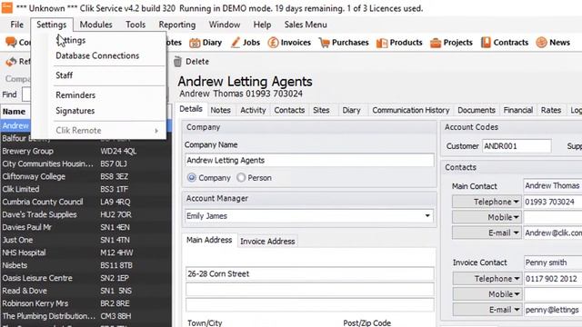Open the Modules menu
This screenshot has width=582, height=327.
[95, 25]
